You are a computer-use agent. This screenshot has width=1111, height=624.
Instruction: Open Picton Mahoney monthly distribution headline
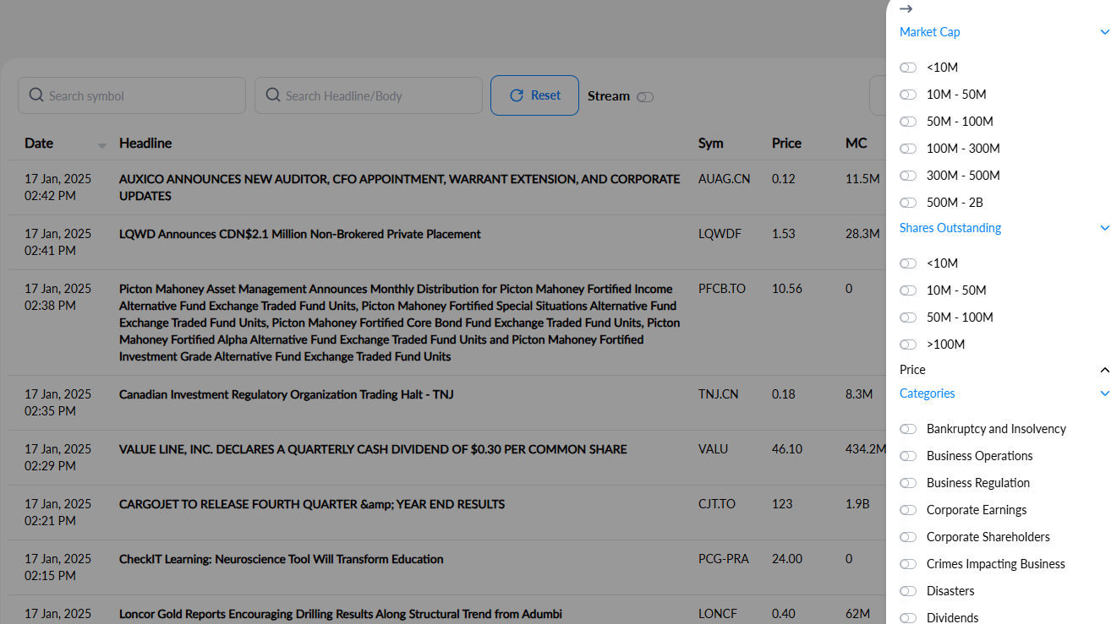[399, 323]
